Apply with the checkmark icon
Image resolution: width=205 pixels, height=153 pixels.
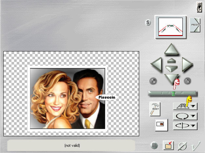point(195,146)
